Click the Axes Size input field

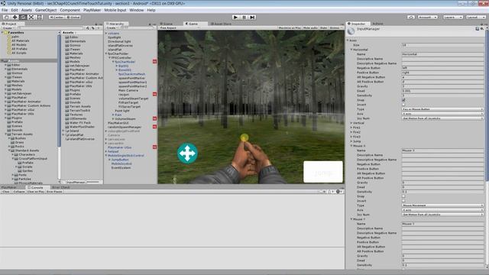(442, 45)
